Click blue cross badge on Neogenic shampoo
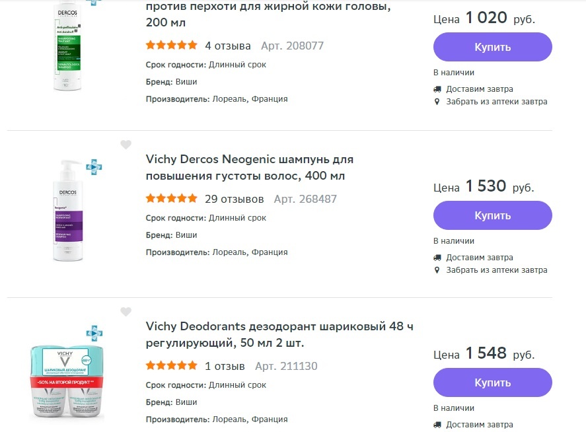 [94, 167]
